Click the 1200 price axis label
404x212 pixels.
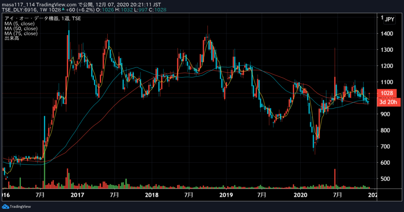pyautogui.click(x=387, y=66)
